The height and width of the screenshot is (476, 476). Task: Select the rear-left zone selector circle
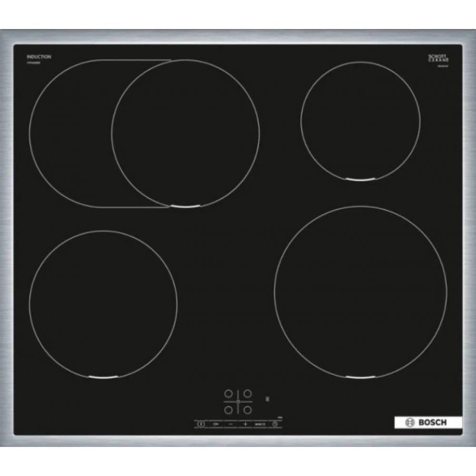click(x=228, y=394)
